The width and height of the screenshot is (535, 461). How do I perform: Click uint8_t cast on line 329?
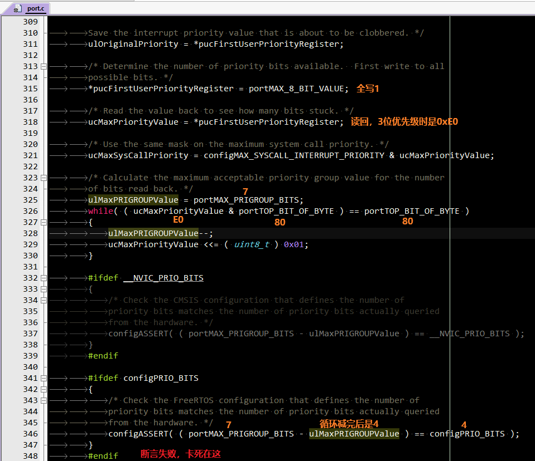pyautogui.click(x=252, y=244)
